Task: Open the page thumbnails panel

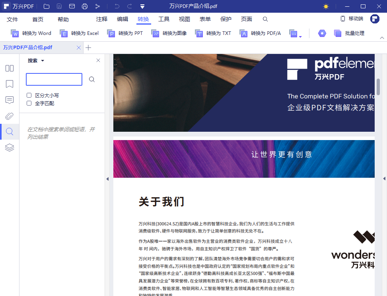Action: 9,68
